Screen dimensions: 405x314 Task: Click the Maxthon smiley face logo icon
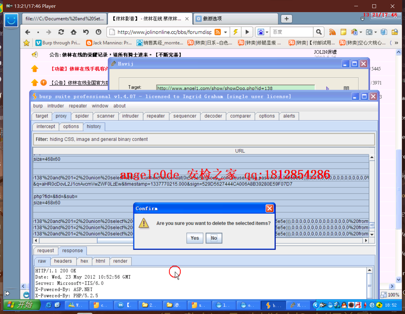(11, 21)
